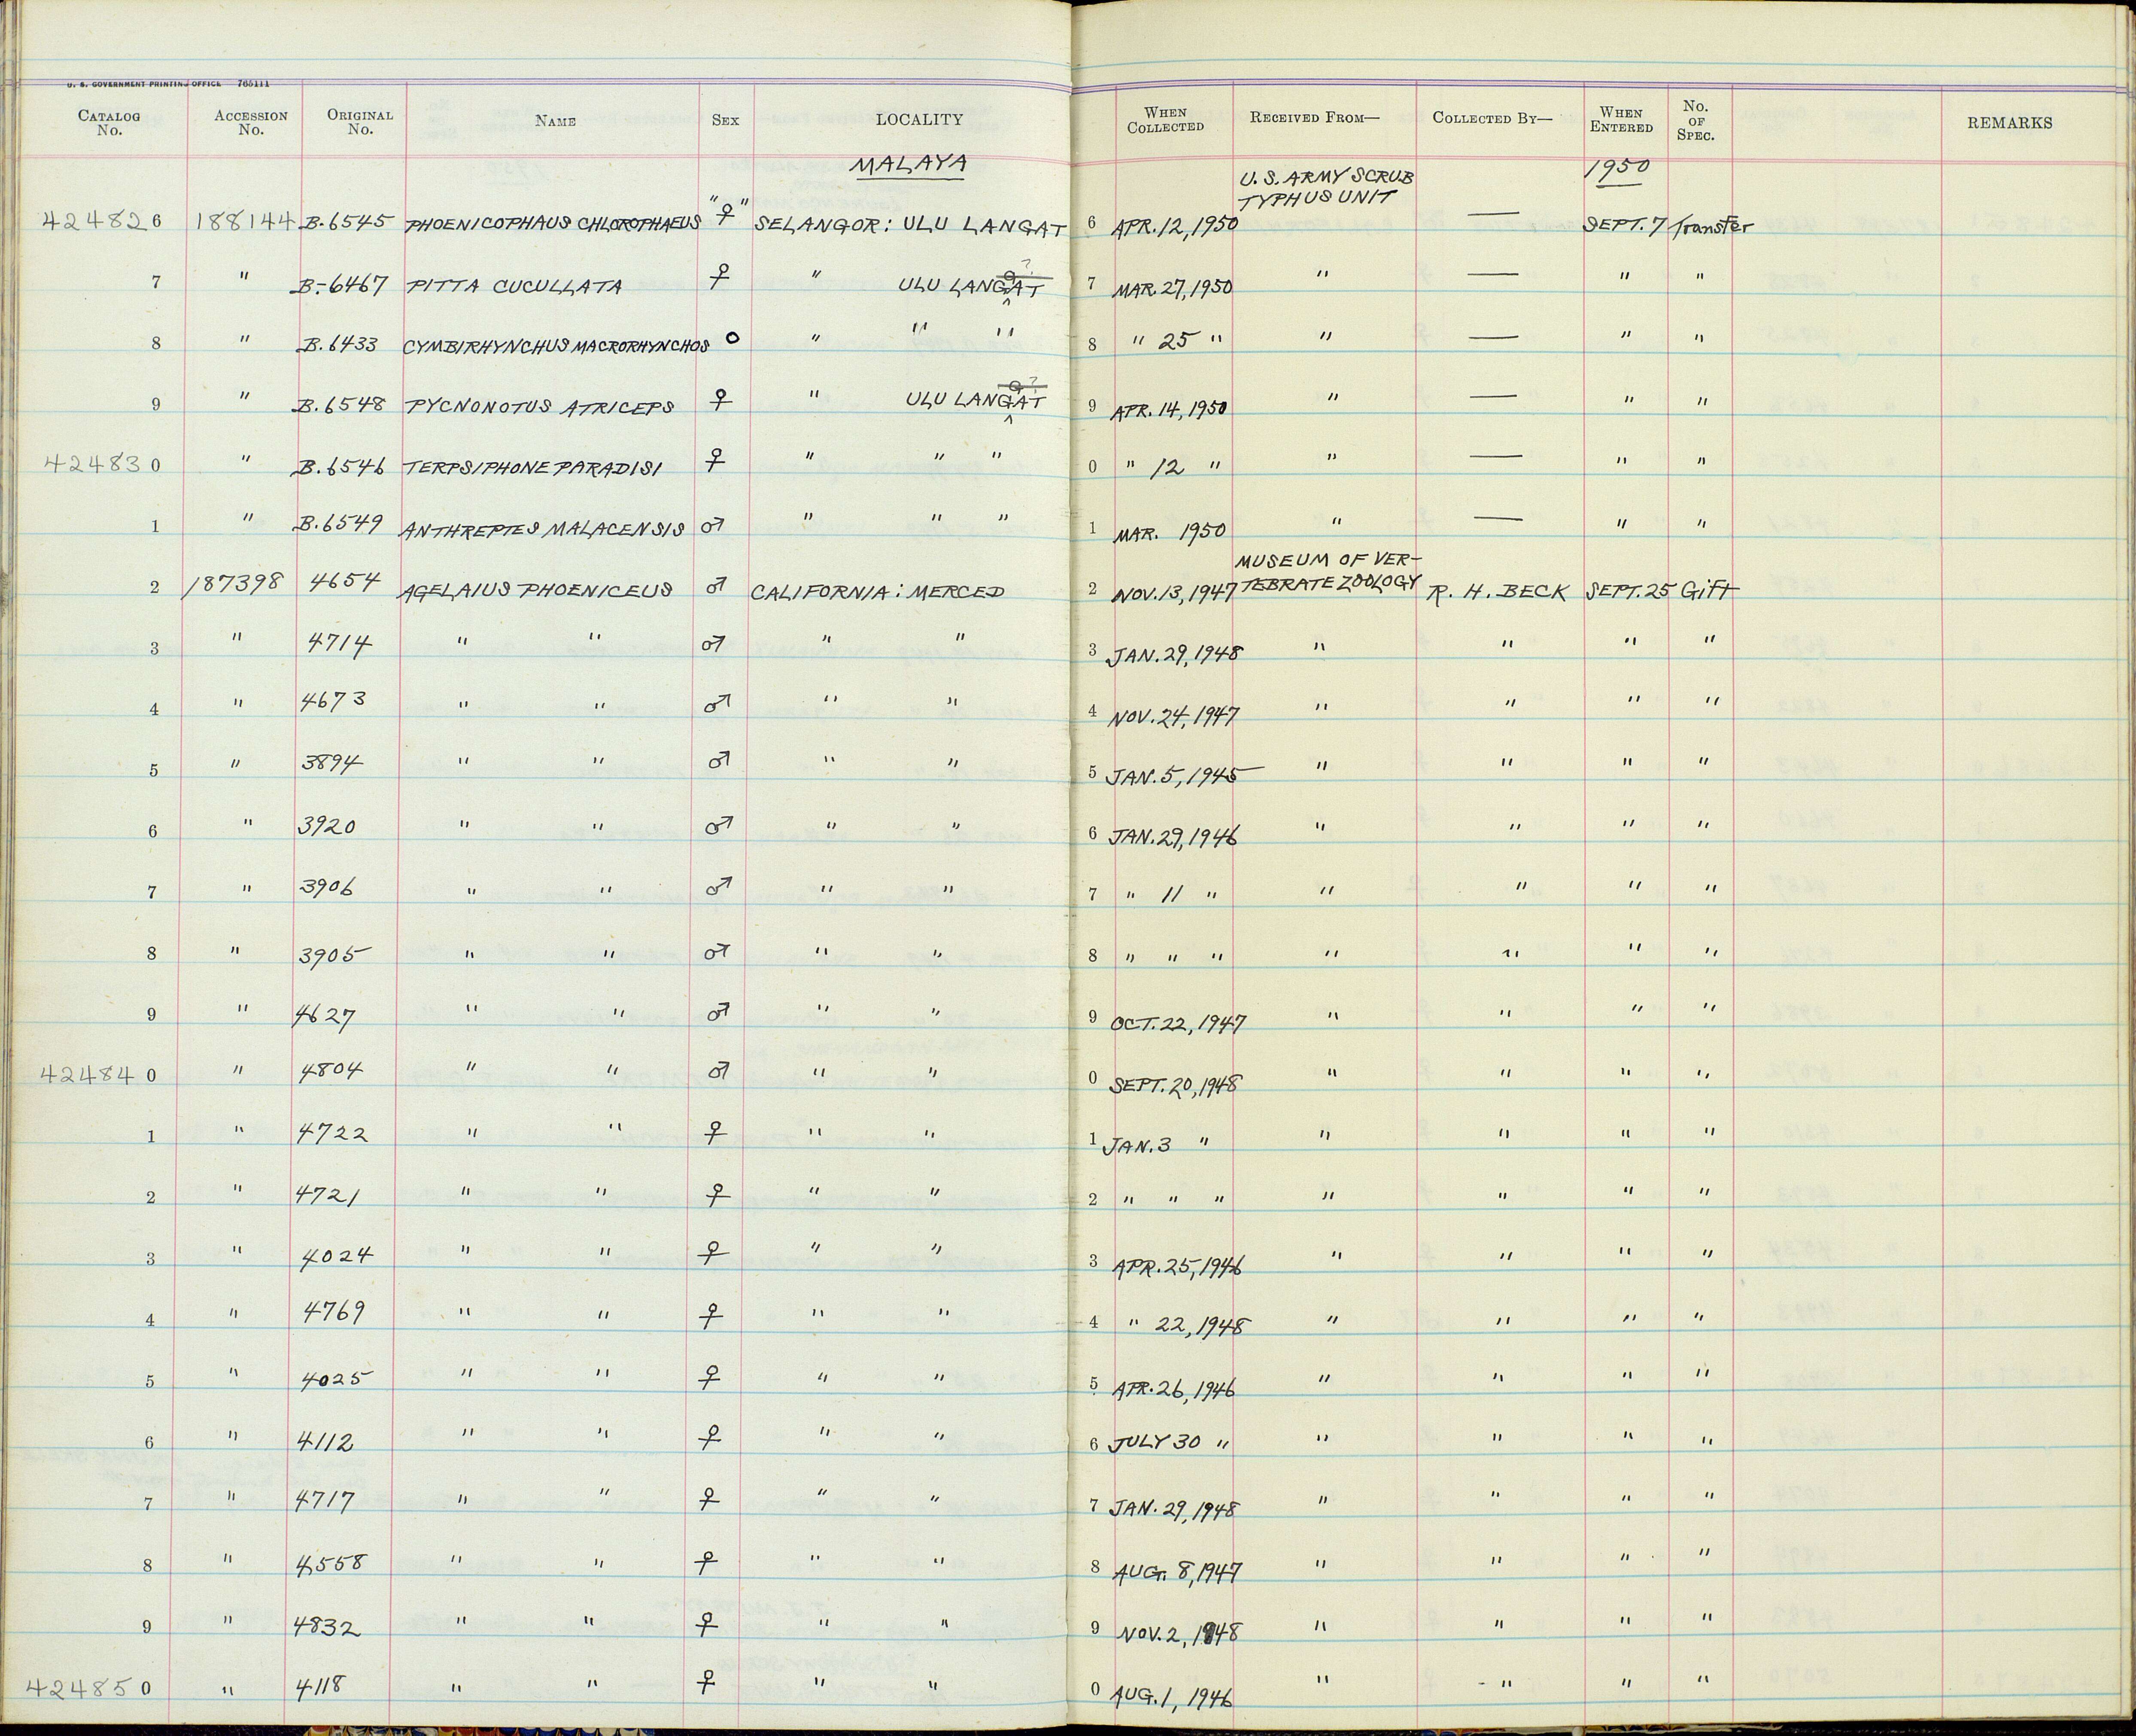Screen dimensions: 2136x1736
Task: Click the 'Collected By—' column header
Action: click(x=1492, y=118)
